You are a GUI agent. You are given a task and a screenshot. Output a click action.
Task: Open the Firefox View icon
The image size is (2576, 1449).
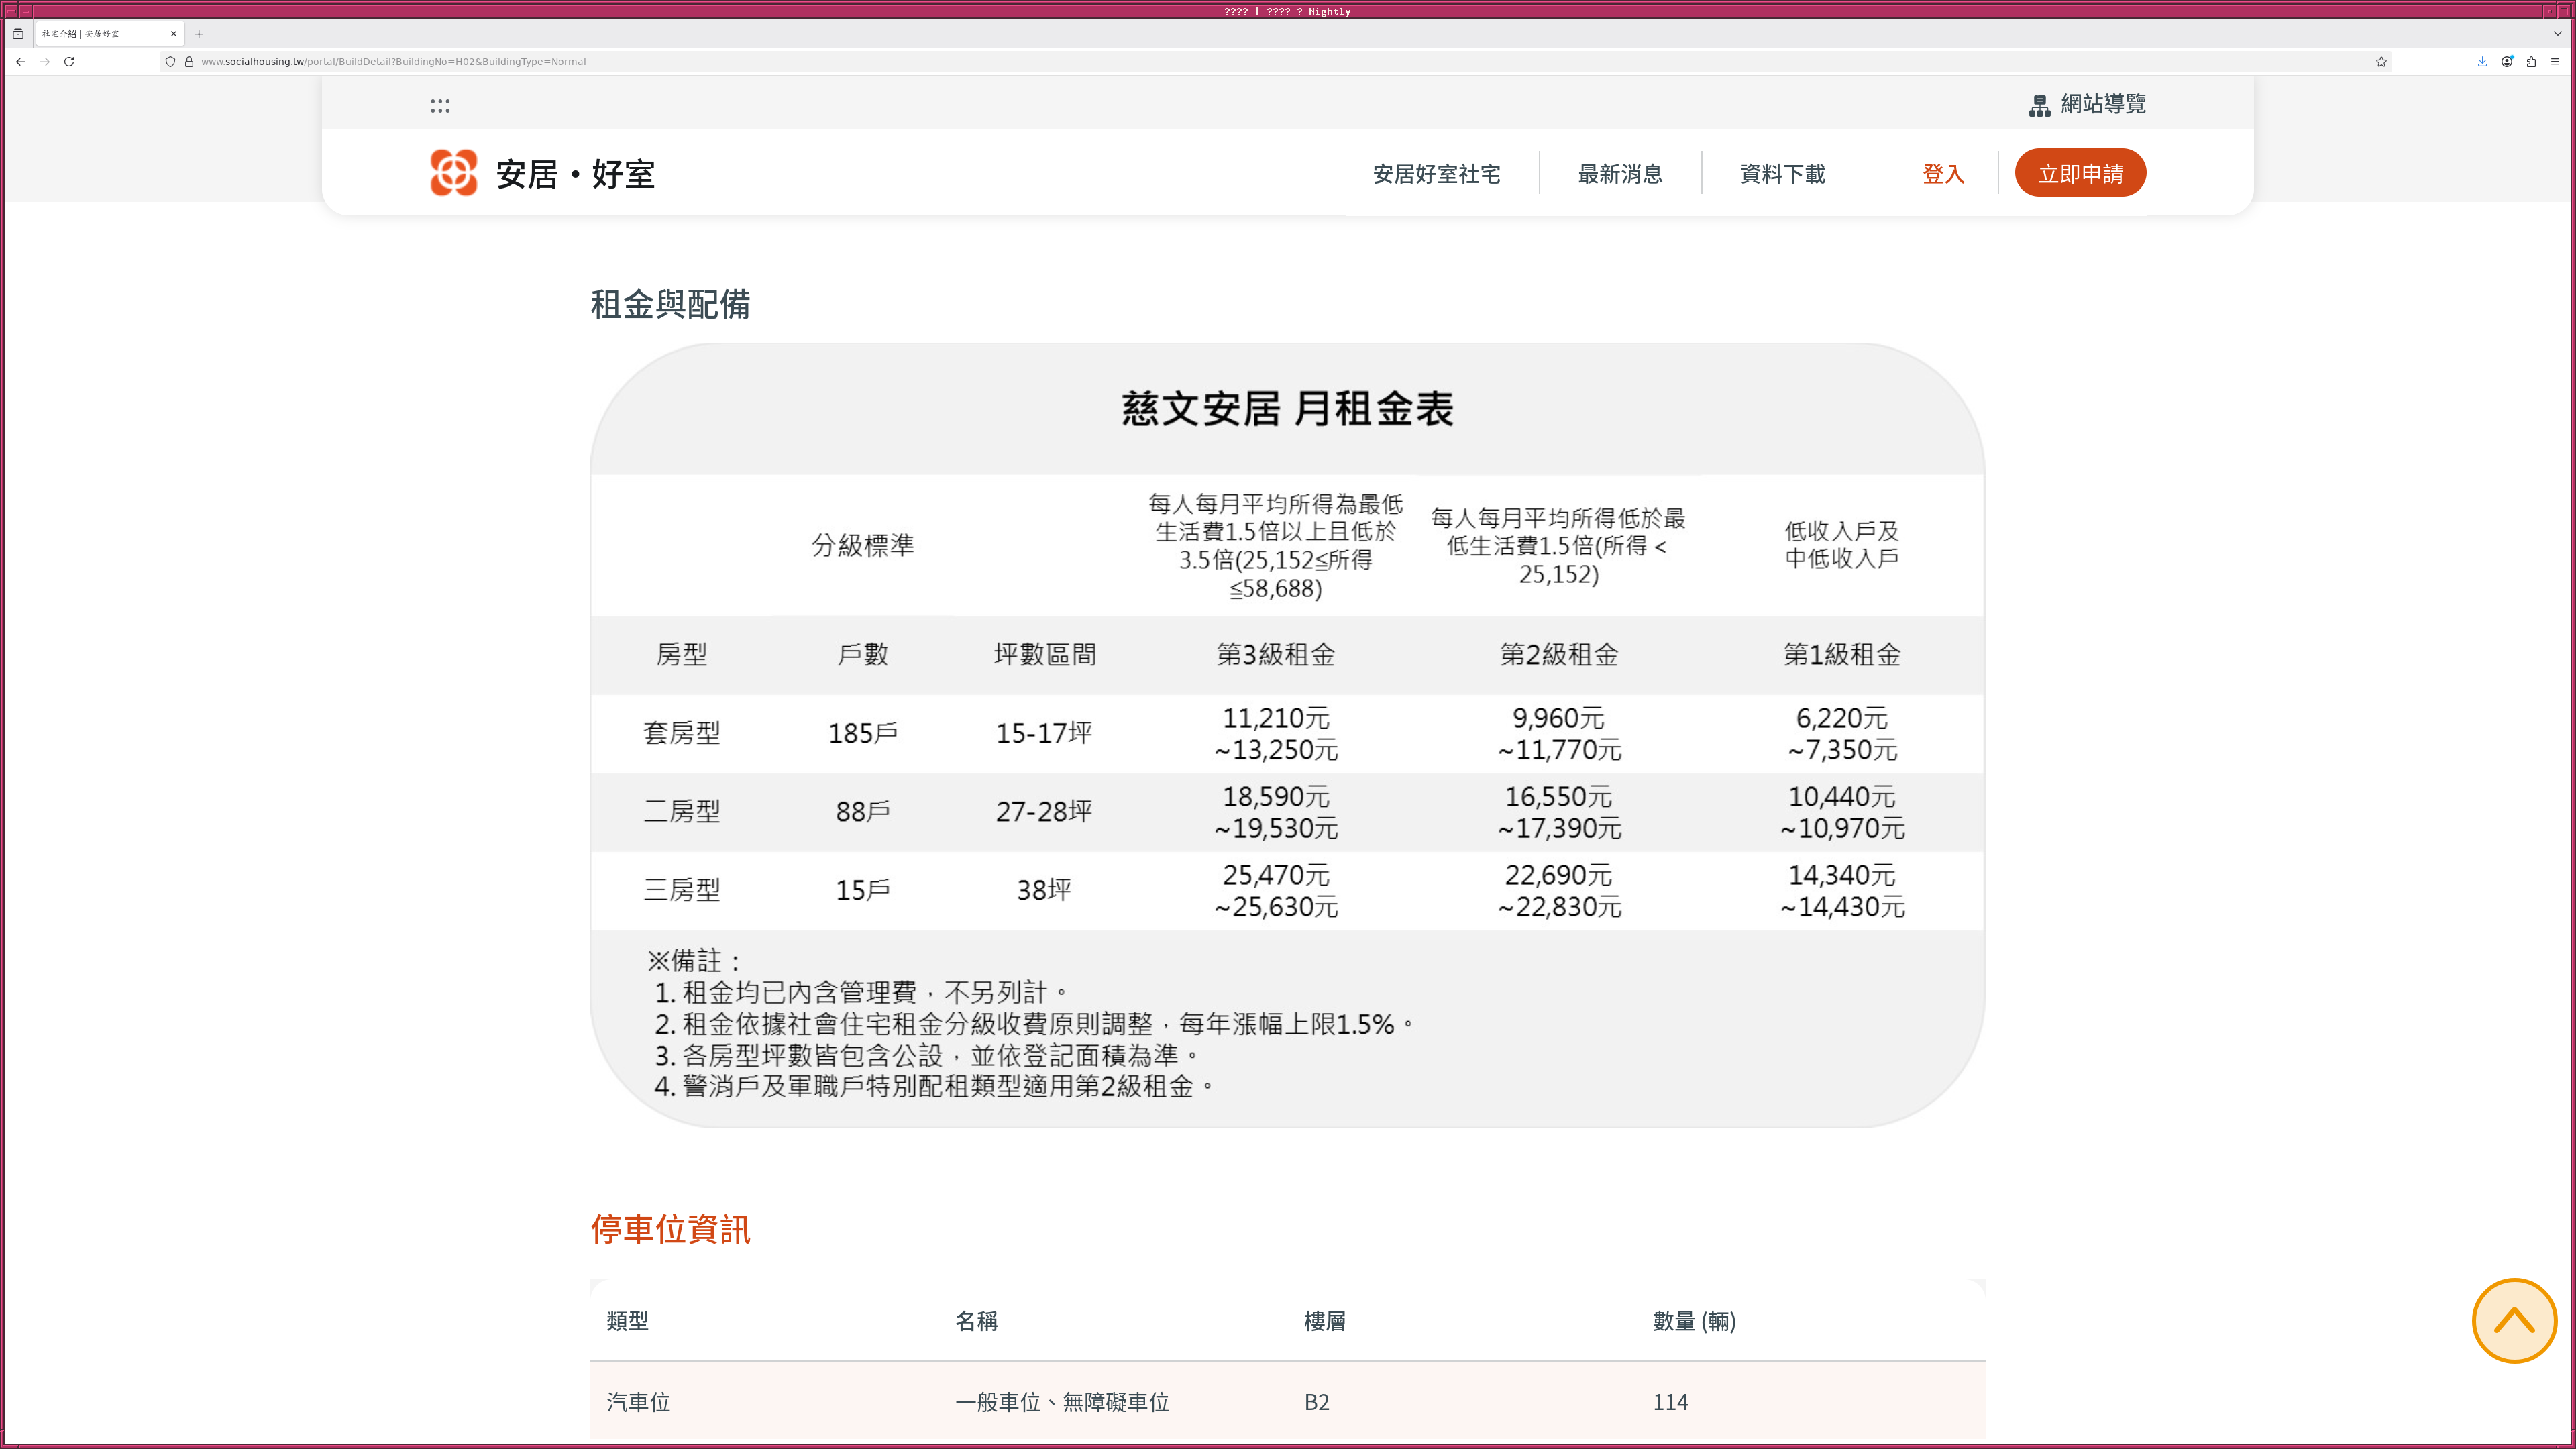(x=18, y=33)
